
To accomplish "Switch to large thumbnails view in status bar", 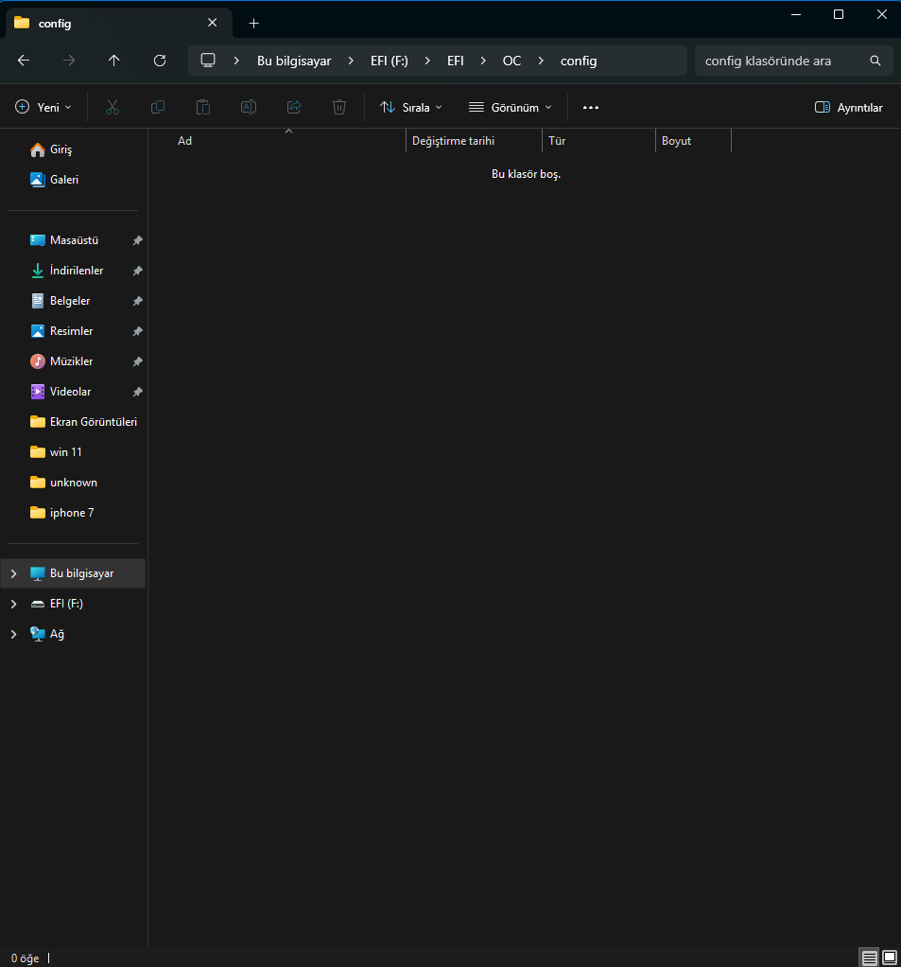I will (890, 958).
